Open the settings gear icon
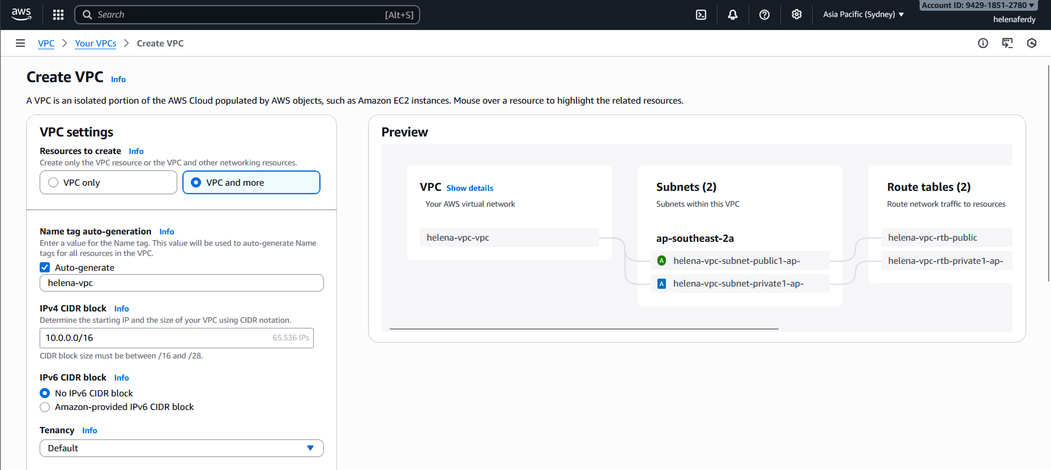 pyautogui.click(x=797, y=15)
